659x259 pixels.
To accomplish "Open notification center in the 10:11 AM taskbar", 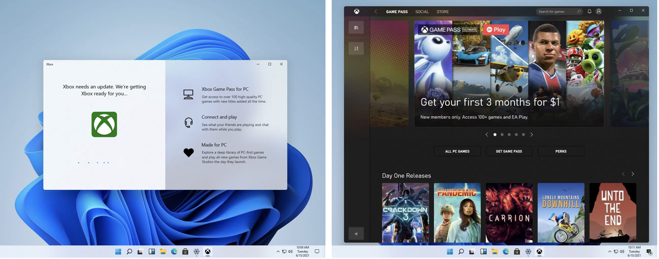I will (650, 252).
